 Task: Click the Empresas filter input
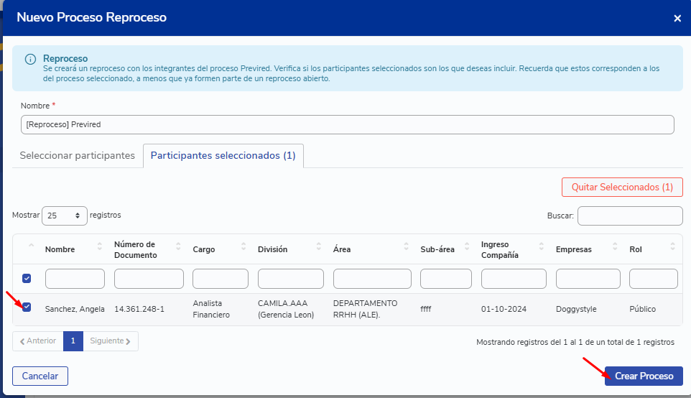coord(588,279)
